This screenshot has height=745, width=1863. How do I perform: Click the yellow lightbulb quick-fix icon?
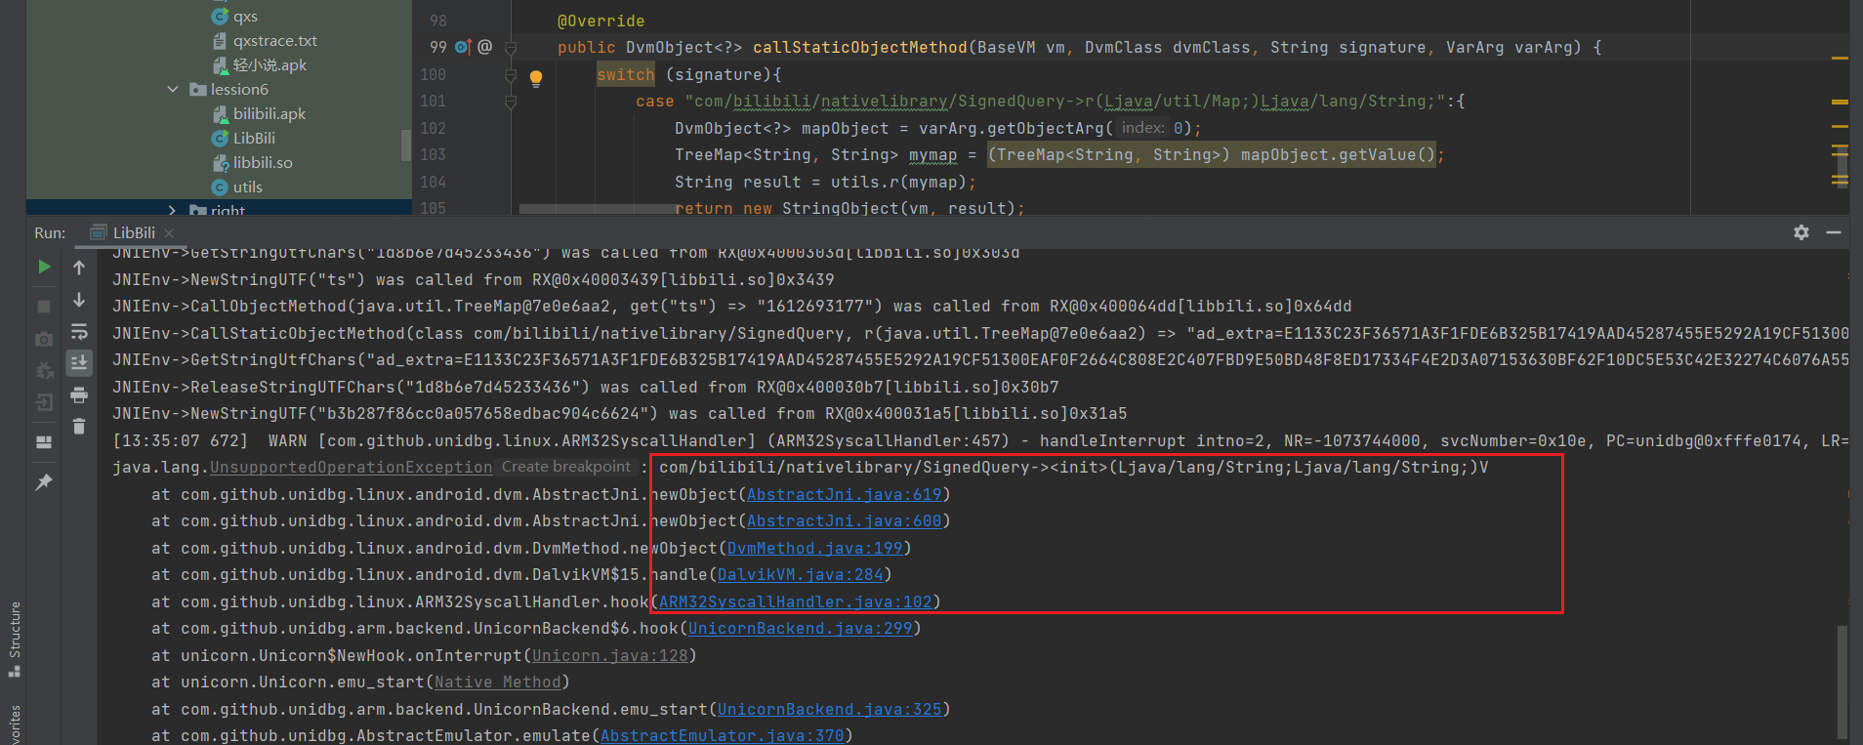pyautogui.click(x=536, y=78)
